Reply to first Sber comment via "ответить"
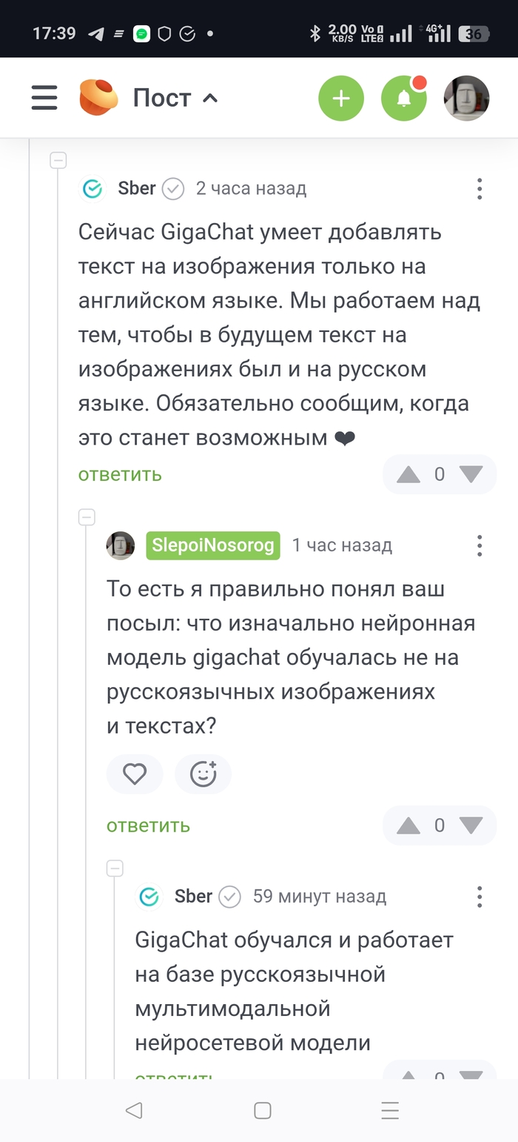 pyautogui.click(x=120, y=474)
